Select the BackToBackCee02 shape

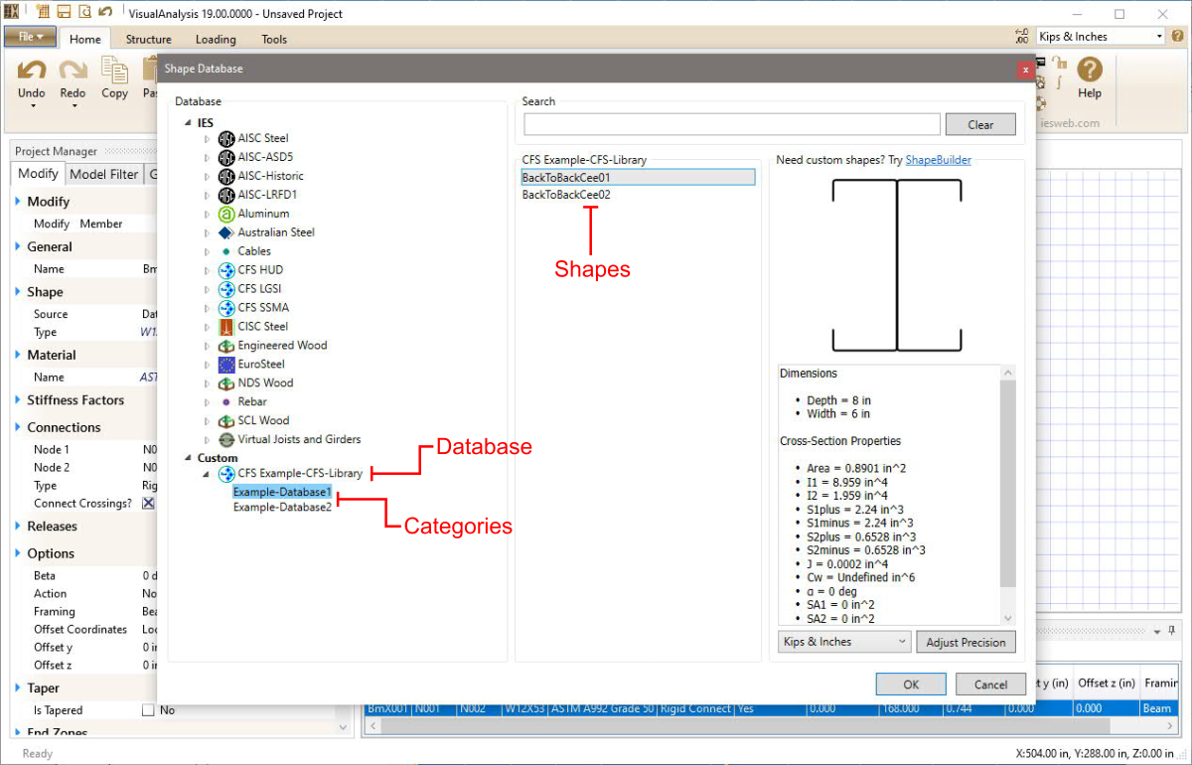pyautogui.click(x=566, y=196)
